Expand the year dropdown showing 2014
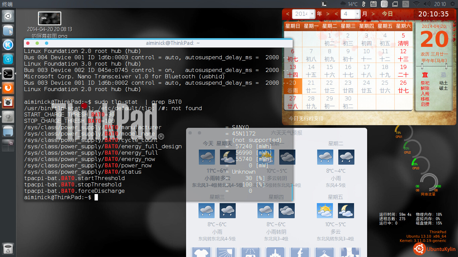This screenshot has width=458, height=257. pos(312,14)
